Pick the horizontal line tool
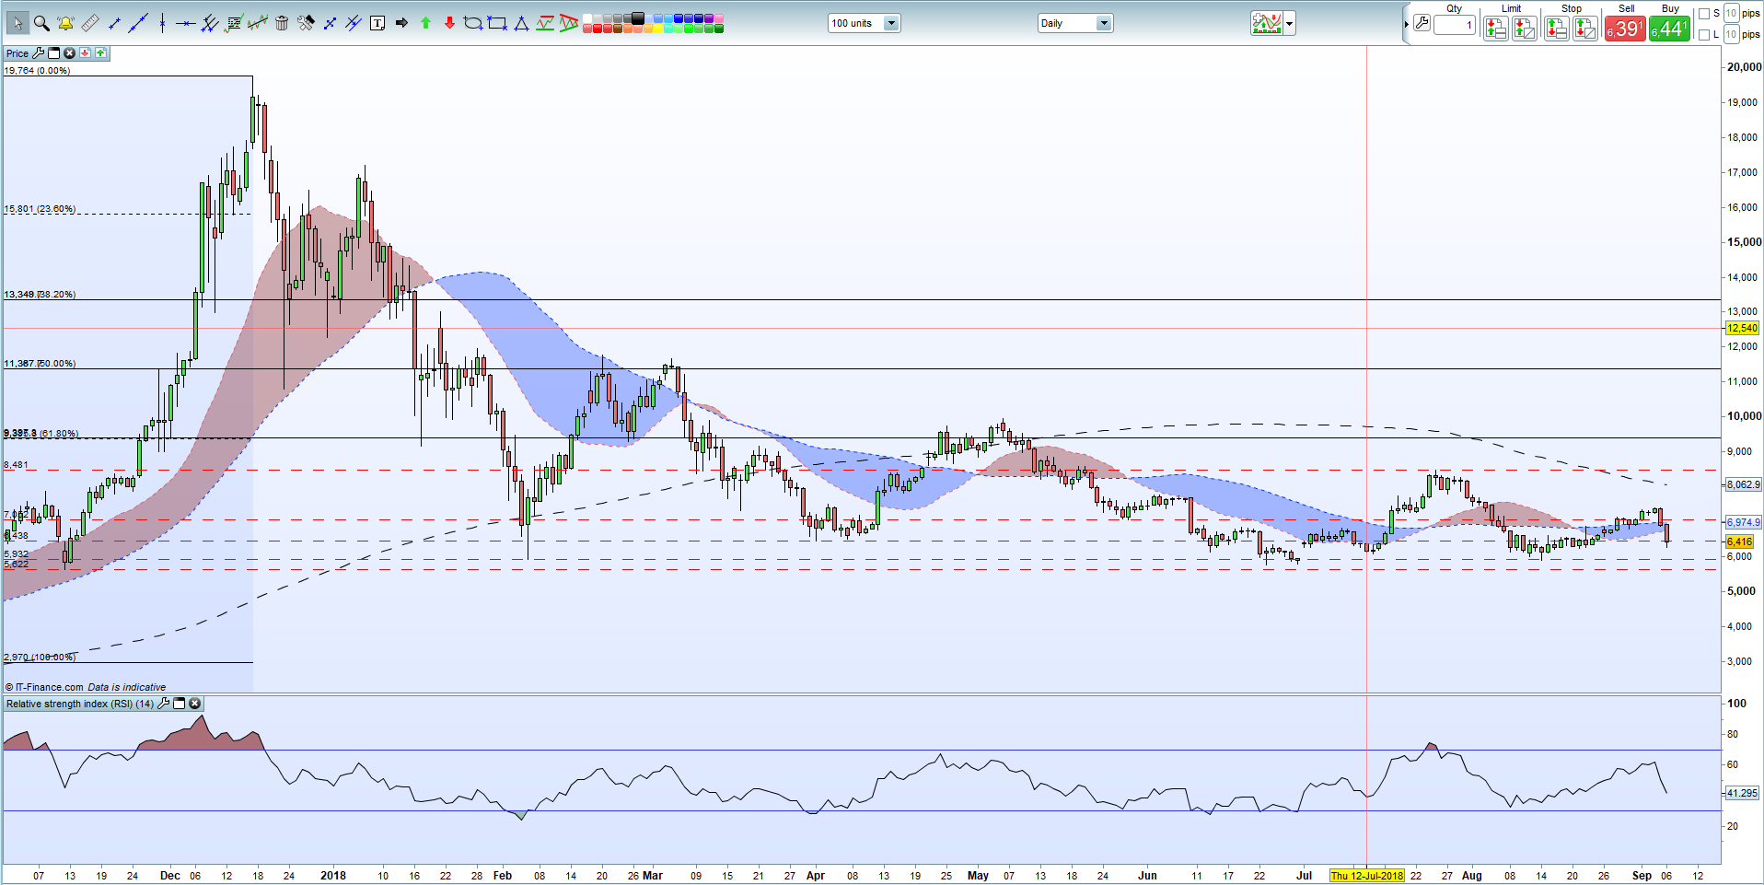The height and width of the screenshot is (885, 1764). point(186,23)
